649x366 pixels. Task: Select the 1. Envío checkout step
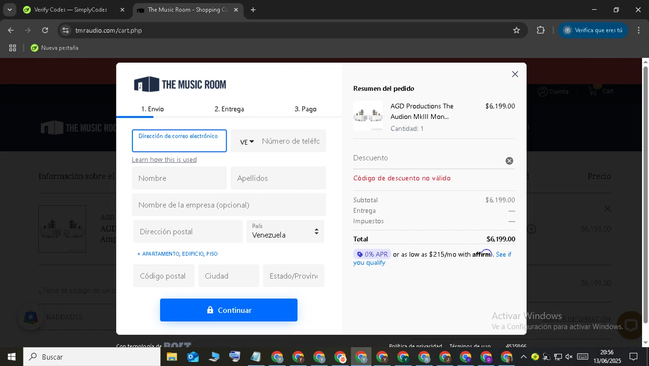tap(152, 109)
